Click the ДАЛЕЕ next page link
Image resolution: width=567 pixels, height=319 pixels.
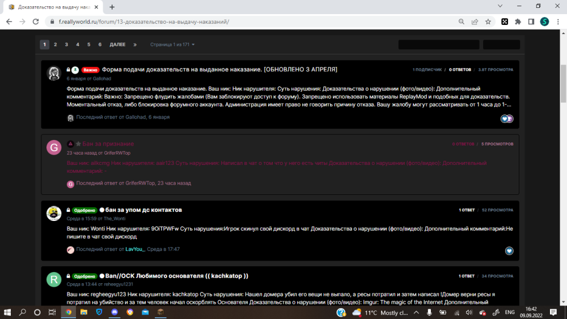(117, 44)
